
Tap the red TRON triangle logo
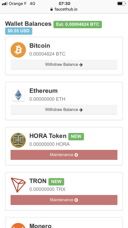[x=18, y=185]
